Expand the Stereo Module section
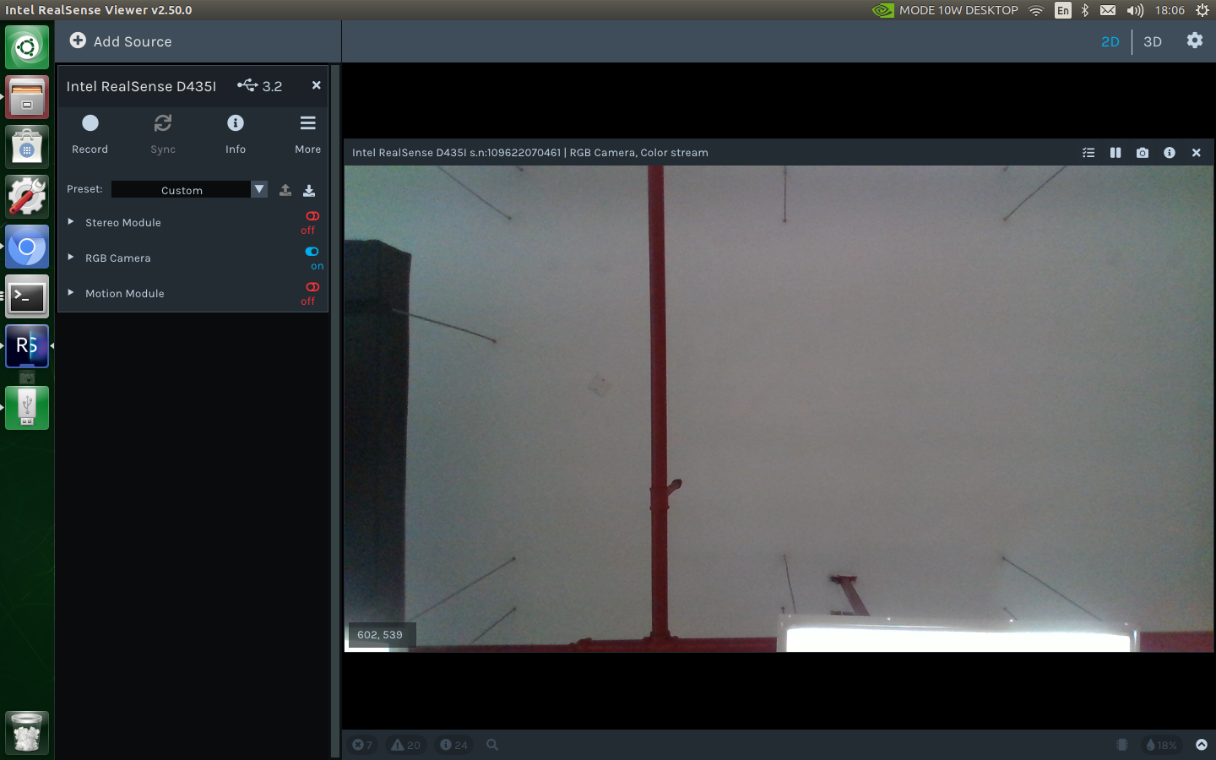1216x760 pixels. coord(71,222)
